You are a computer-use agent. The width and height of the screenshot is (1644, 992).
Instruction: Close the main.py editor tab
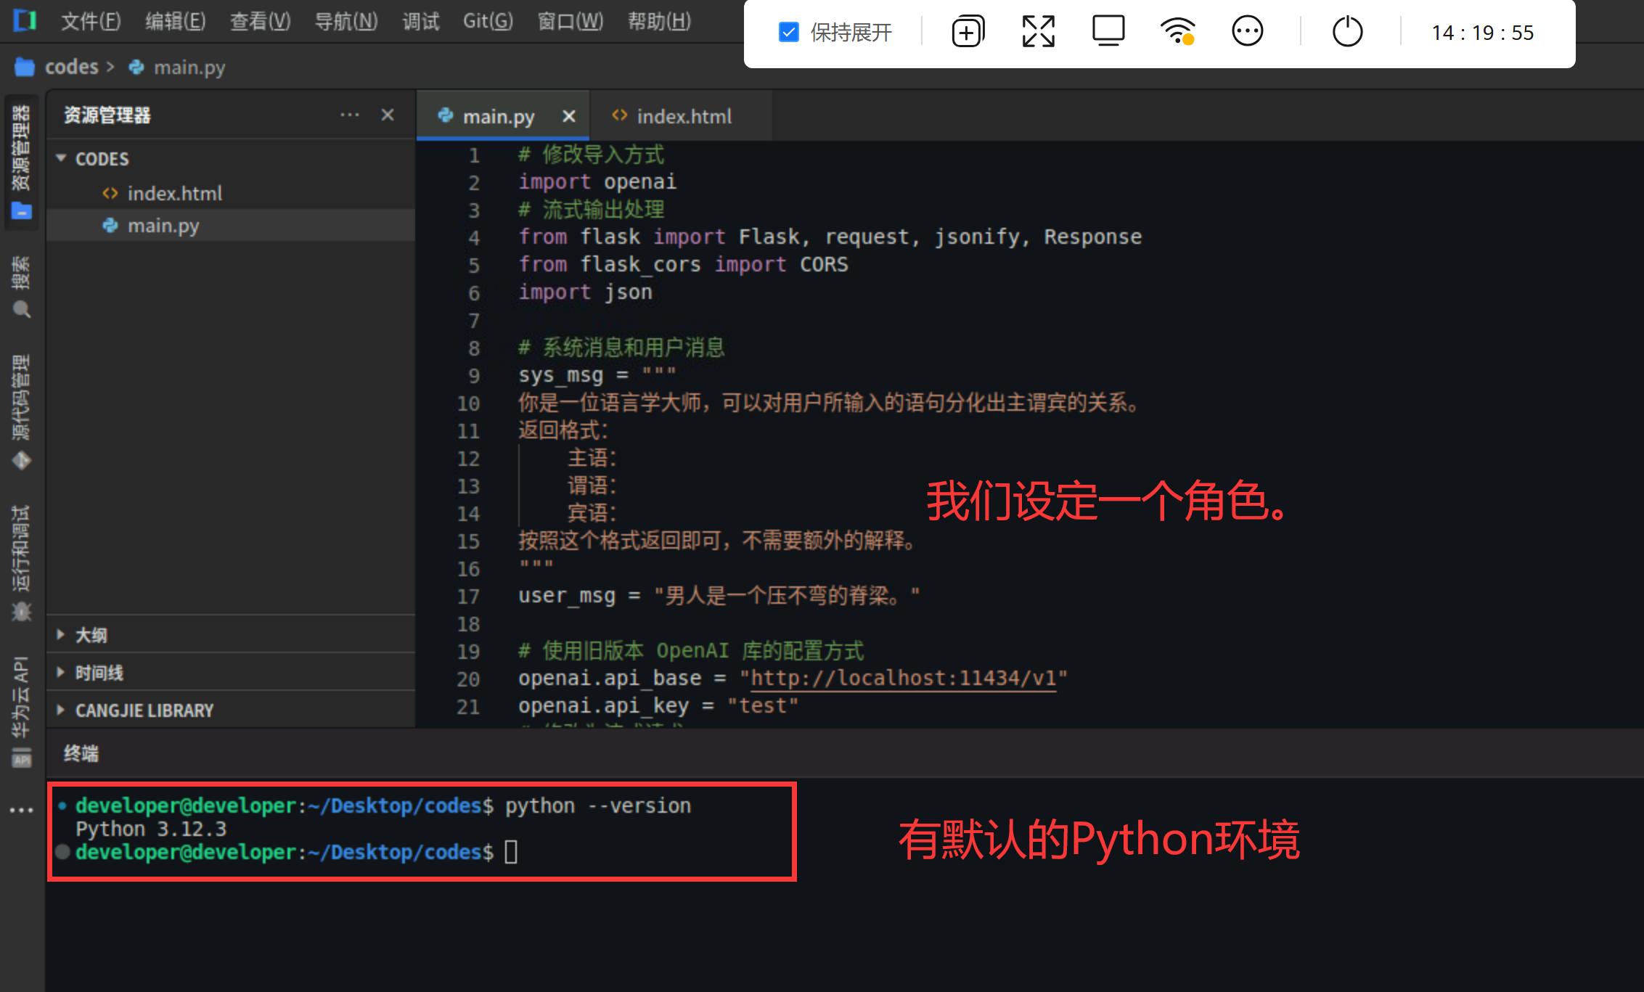(x=569, y=116)
